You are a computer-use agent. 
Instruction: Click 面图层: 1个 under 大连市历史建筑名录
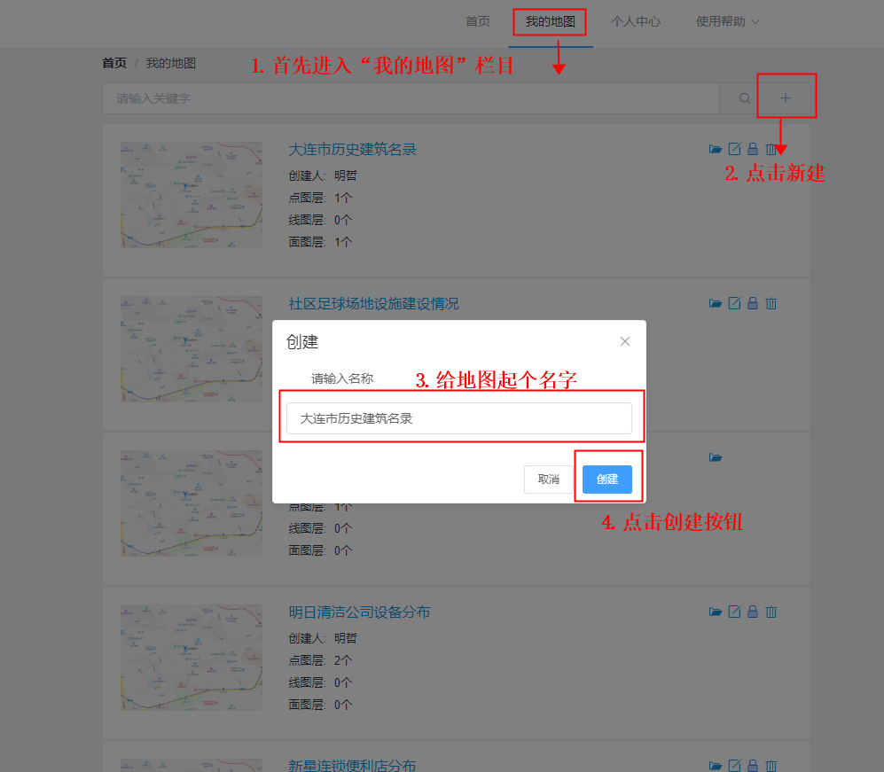pos(320,242)
